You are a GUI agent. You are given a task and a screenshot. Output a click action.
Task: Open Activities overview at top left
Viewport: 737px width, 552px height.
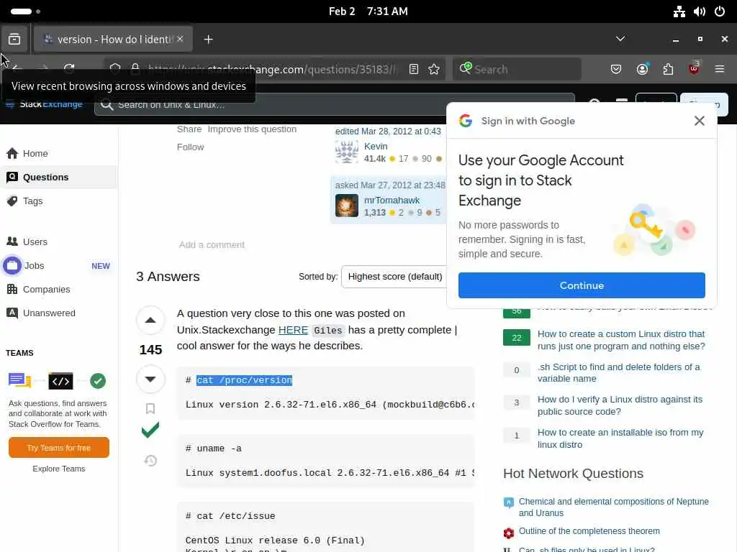[25, 11]
